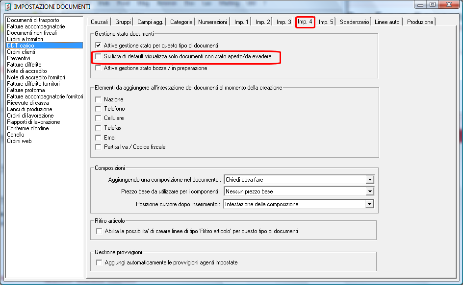Switch to the Campi agg. tab
Viewport: 463px width, 285px height.
tap(150, 22)
